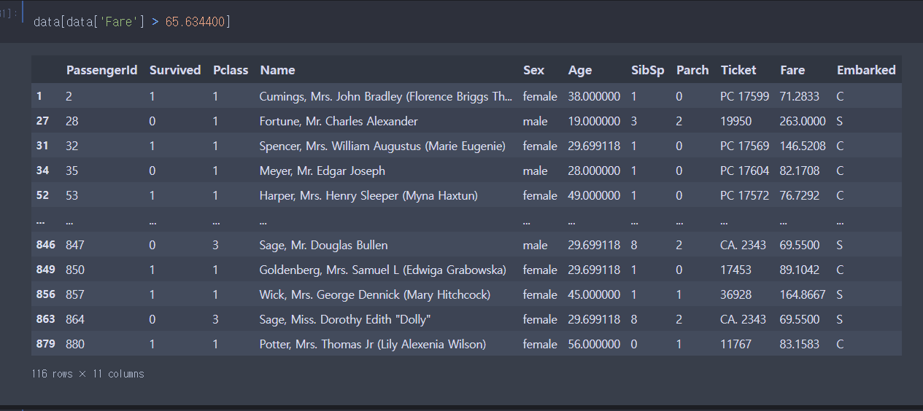Click the Parch column header

point(692,70)
